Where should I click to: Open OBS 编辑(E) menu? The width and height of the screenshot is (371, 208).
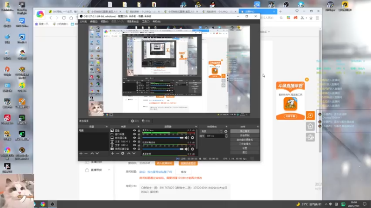(x=94, y=21)
